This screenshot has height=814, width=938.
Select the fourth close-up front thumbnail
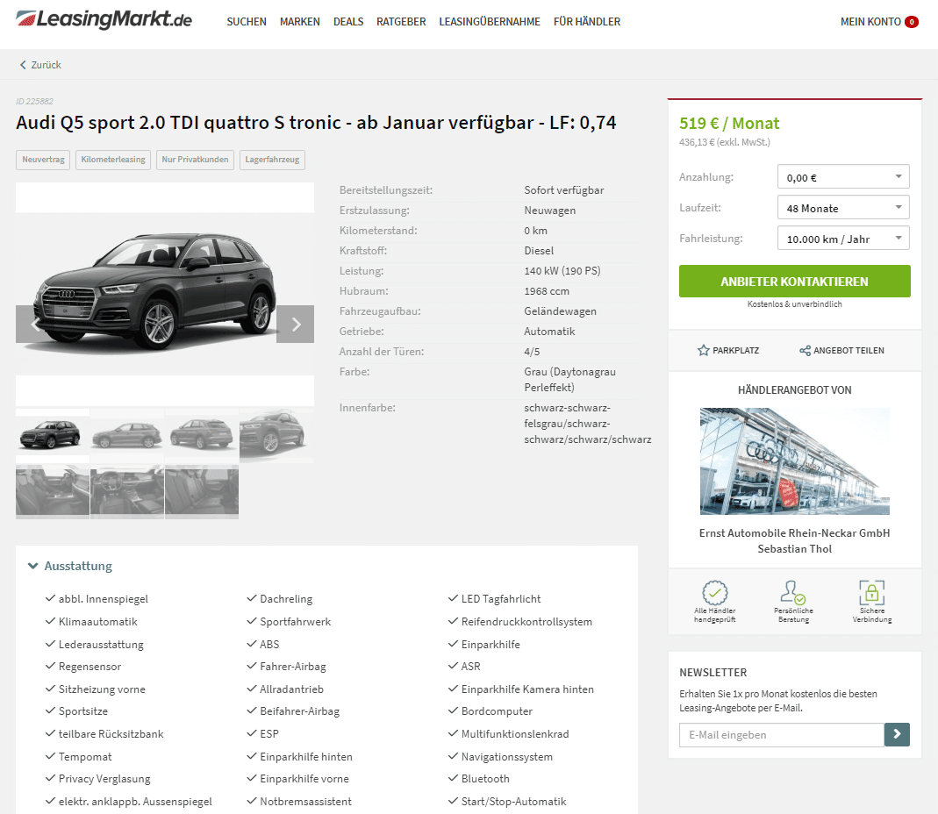coord(276,433)
